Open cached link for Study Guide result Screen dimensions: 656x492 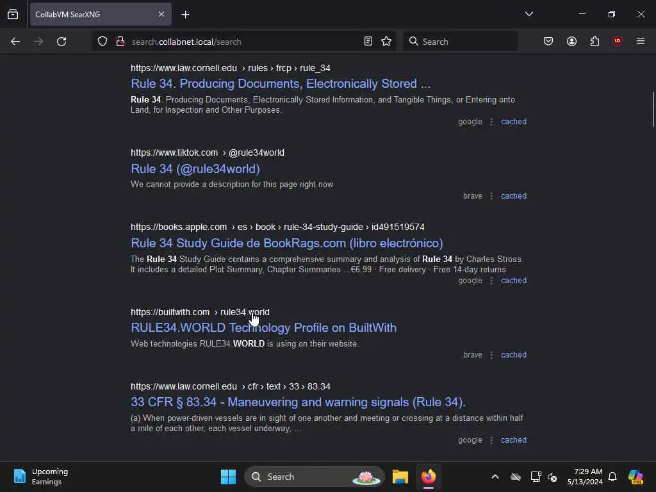pyautogui.click(x=514, y=281)
